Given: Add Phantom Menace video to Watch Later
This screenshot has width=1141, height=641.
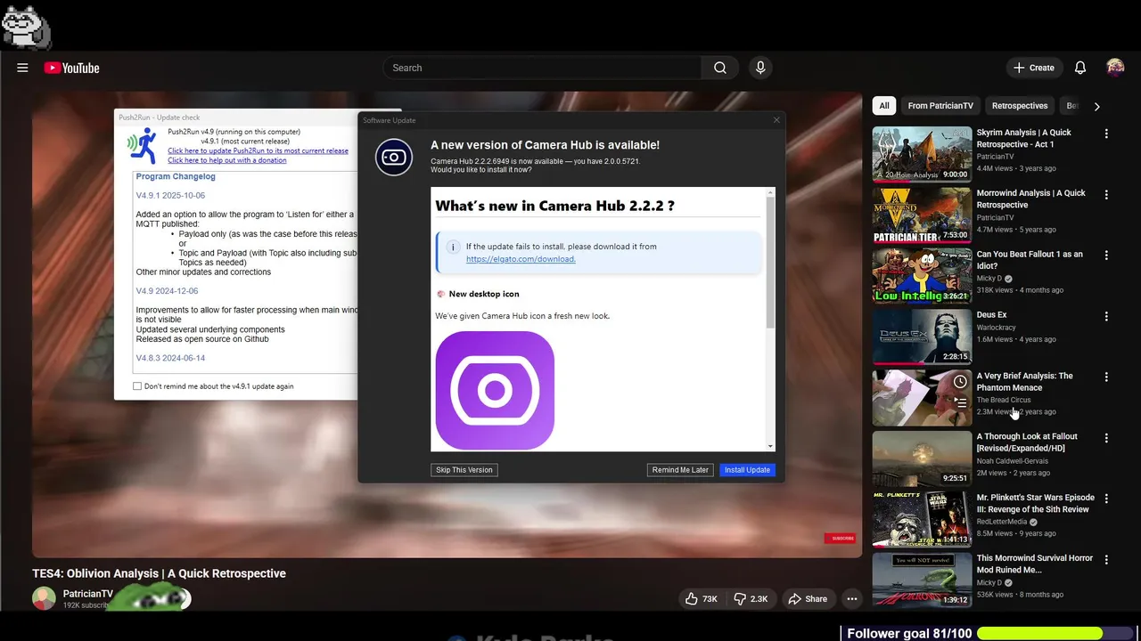Looking at the screenshot, I should point(960,381).
